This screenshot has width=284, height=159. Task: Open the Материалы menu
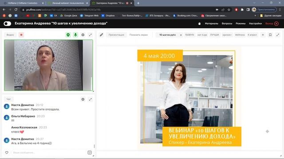tap(211, 23)
